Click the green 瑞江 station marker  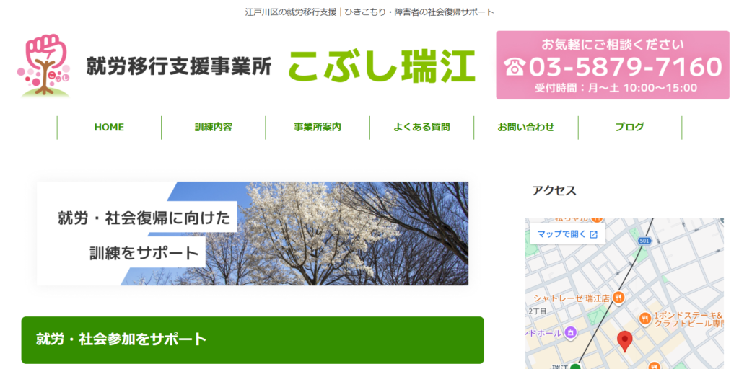click(575, 366)
